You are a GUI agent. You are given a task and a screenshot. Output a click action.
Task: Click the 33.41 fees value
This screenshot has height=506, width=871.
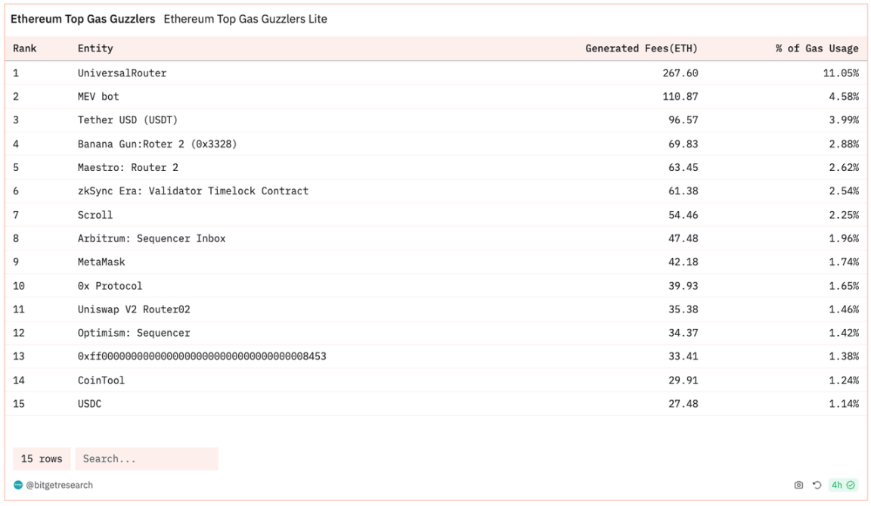683,356
